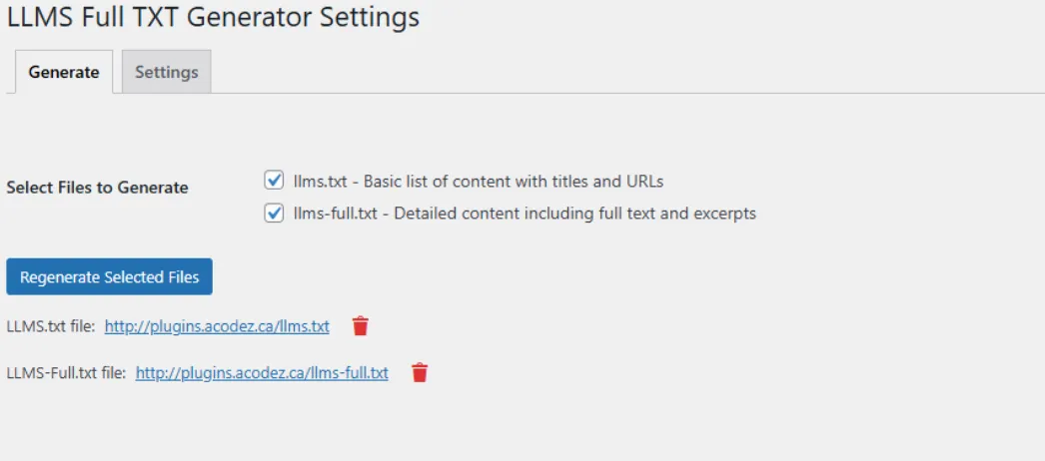Screen dimensions: 1045x461
Task: Remove generated llms.txt using red trash icon
Action: tap(361, 326)
